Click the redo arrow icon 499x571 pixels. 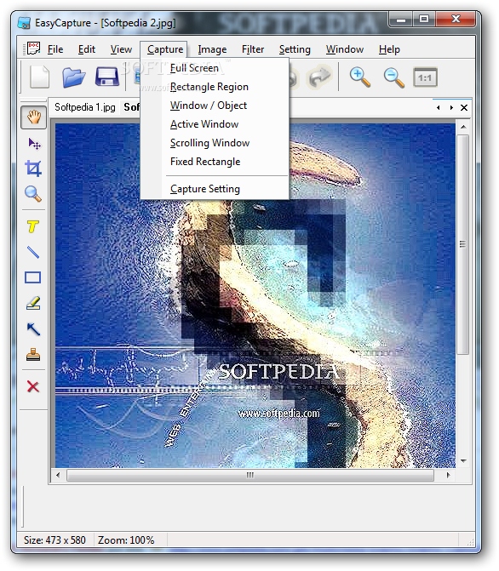click(320, 77)
